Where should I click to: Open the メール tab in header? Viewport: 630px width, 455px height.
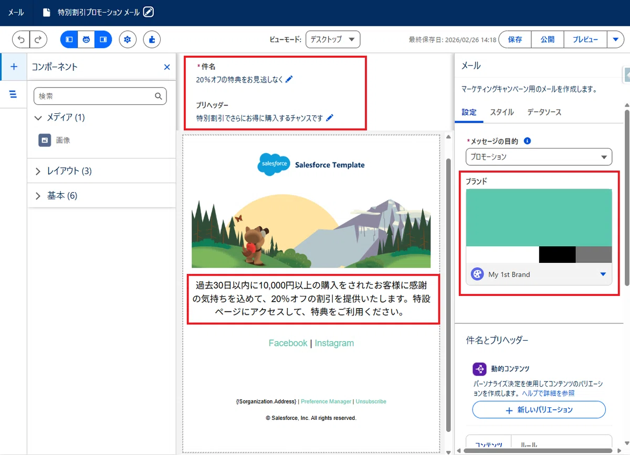coord(16,12)
